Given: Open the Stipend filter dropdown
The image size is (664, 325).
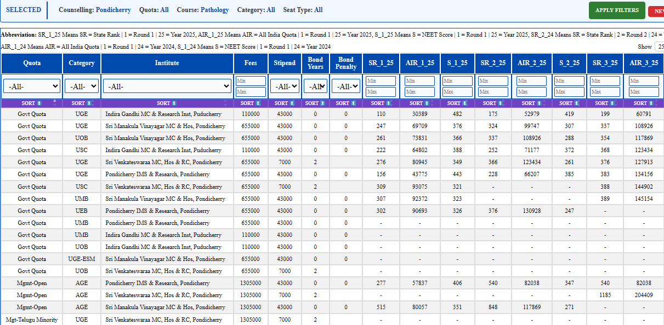Looking at the screenshot, I should [285, 86].
